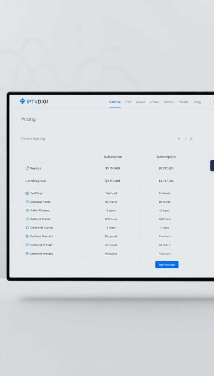This screenshot has height=376, width=214.
Task: Click the Cottiocat Protser row label
Action: [42, 245]
